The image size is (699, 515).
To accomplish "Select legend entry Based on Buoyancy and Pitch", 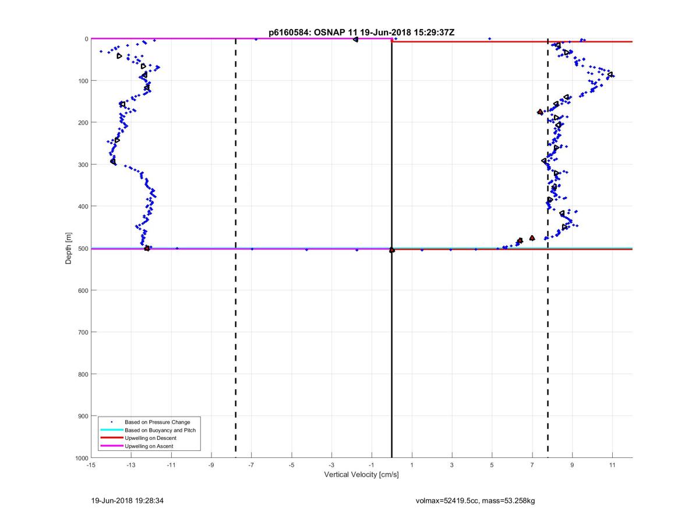I will [x=160, y=430].
